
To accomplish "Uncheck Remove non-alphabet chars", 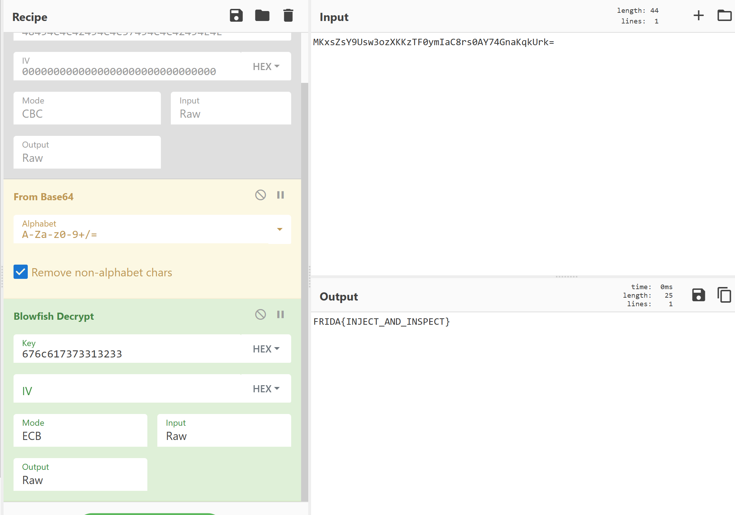I will (x=21, y=272).
